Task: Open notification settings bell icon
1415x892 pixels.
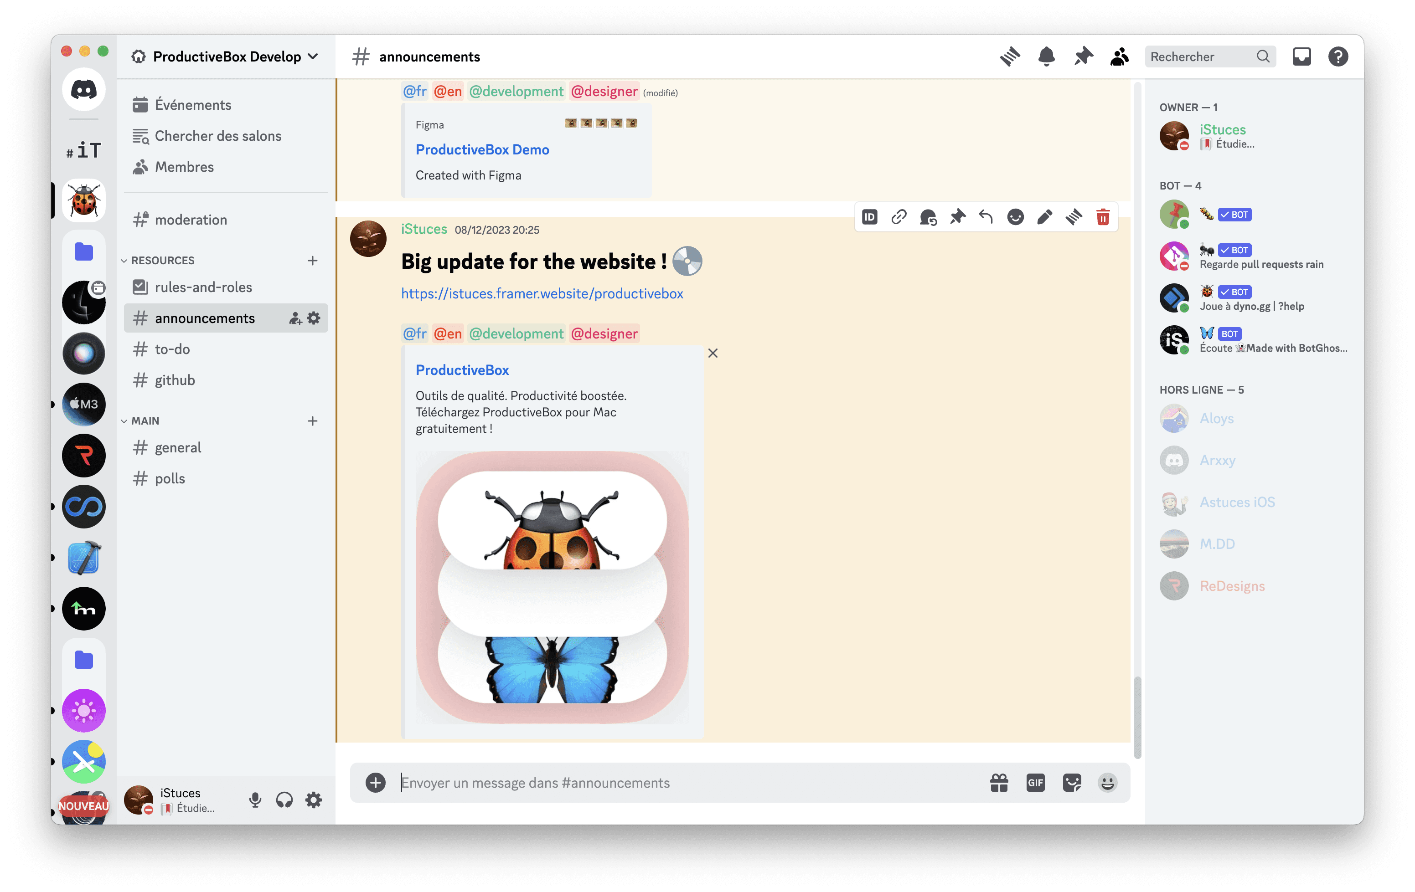Action: pyautogui.click(x=1046, y=57)
